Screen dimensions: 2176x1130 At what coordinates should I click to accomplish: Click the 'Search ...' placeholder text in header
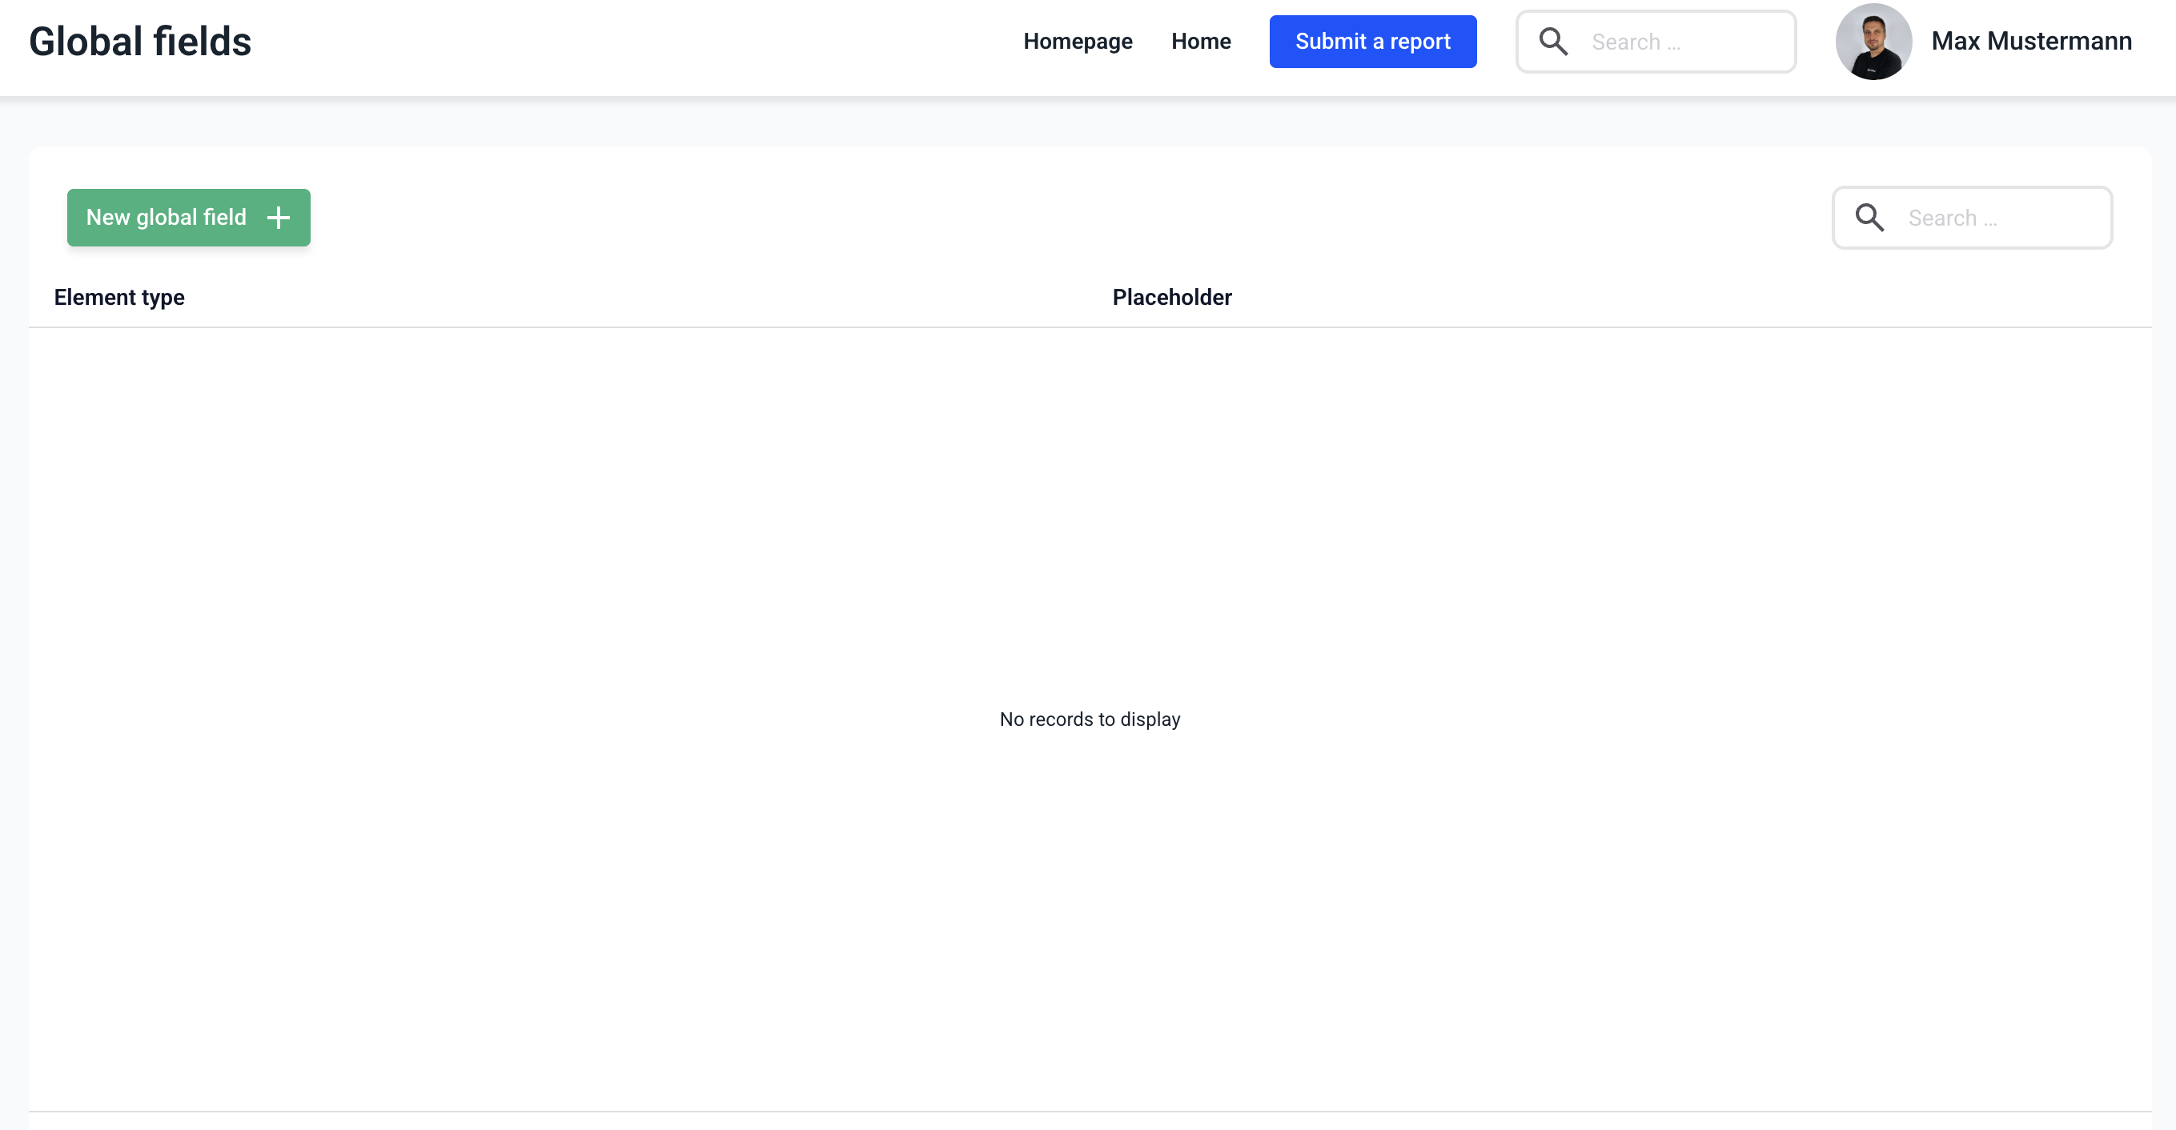coord(1636,42)
